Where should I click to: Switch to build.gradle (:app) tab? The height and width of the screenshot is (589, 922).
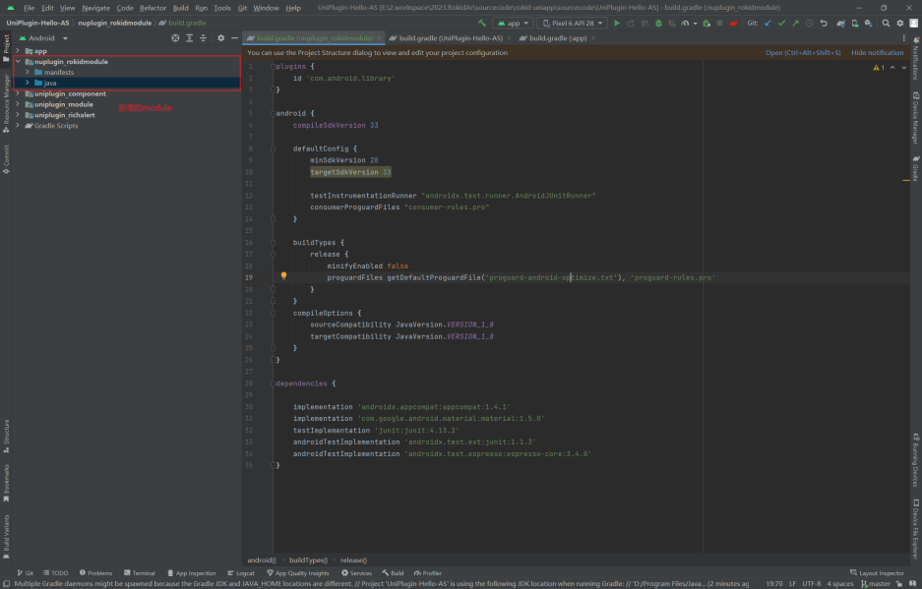(558, 37)
